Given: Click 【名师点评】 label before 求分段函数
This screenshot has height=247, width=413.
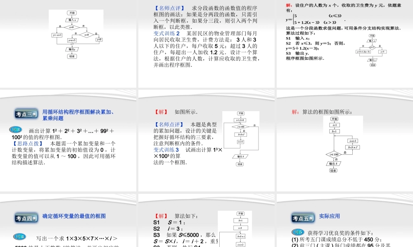Looking at the screenshot, I should (169, 8).
